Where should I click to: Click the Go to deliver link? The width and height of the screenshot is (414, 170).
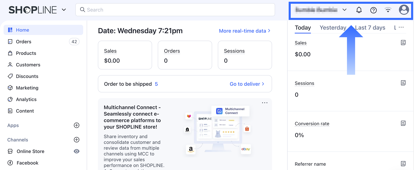[247, 84]
